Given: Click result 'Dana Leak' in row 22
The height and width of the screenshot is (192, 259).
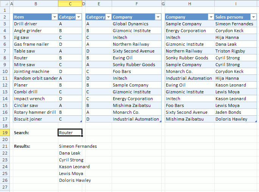Looking at the screenshot, I should [70, 153].
